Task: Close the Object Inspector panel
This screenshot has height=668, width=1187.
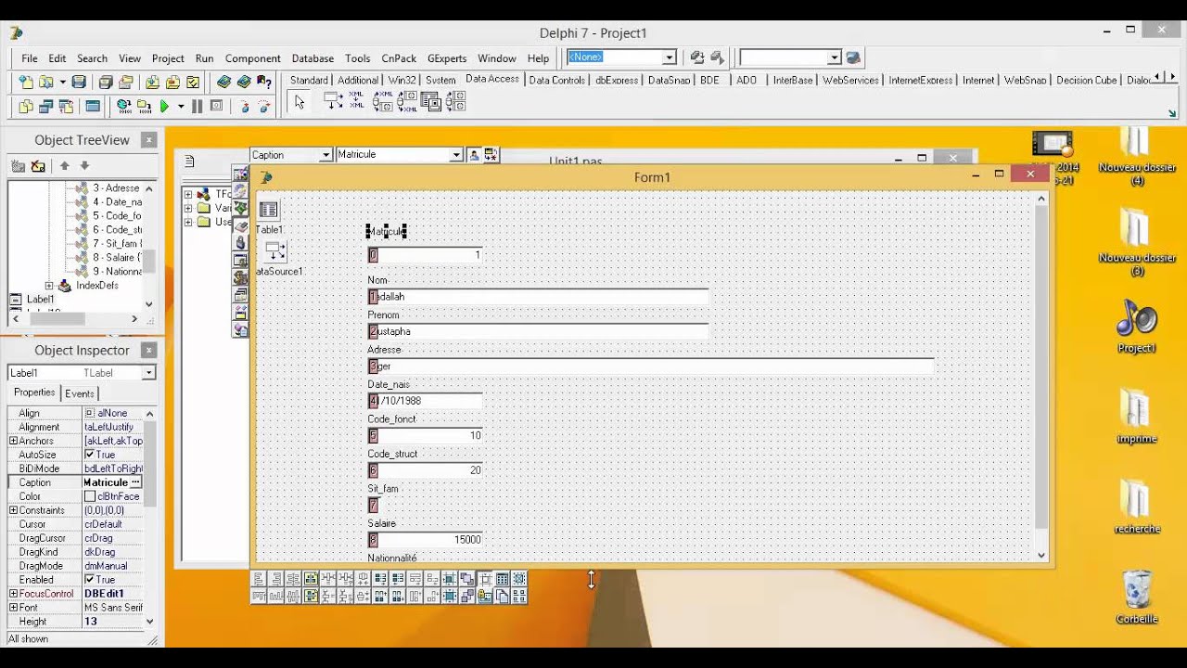Action: point(148,351)
